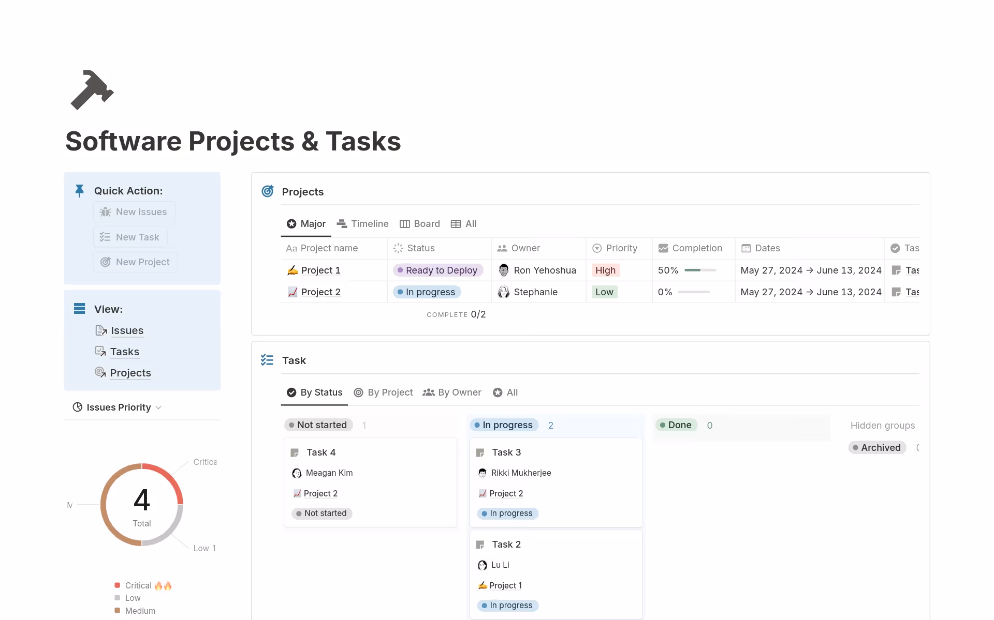
Task: Click the clock icon beside Issues Priority
Action: 77,407
